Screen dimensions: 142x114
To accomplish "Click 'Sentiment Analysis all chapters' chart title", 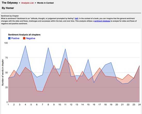I will click(x=24, y=35).
